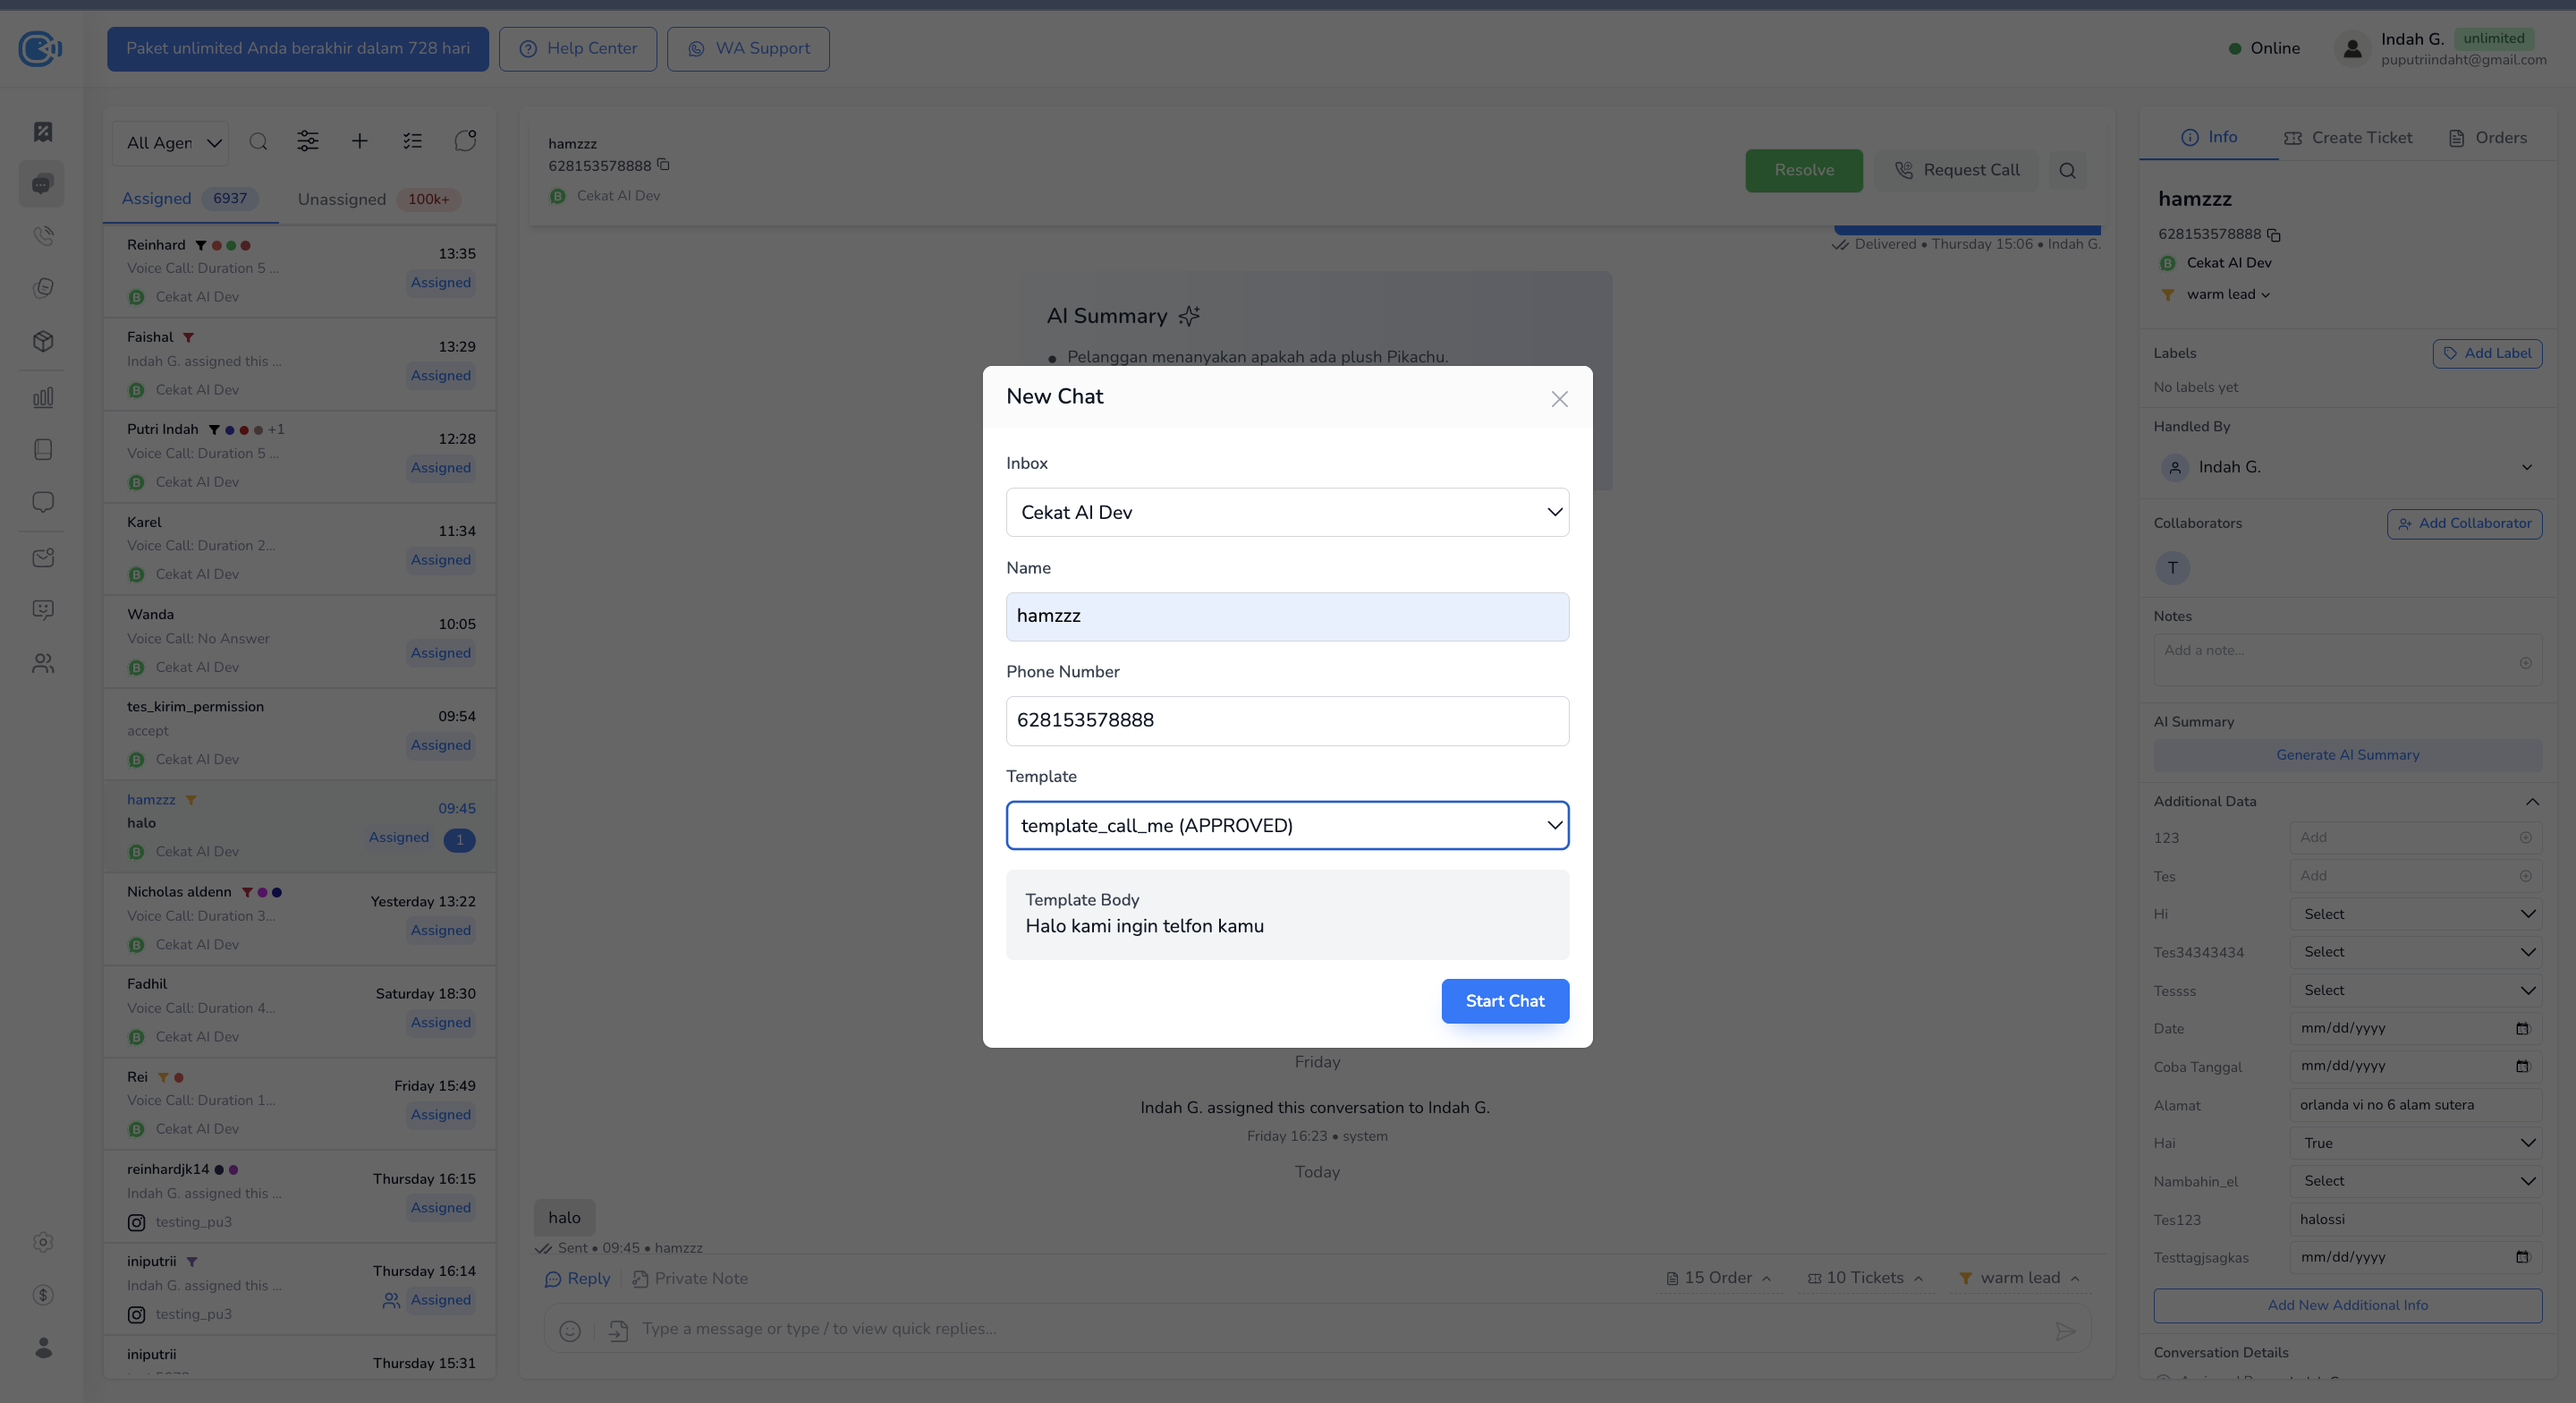Open the Template dropdown template_call_me
The image size is (2576, 1403).
point(1287,826)
